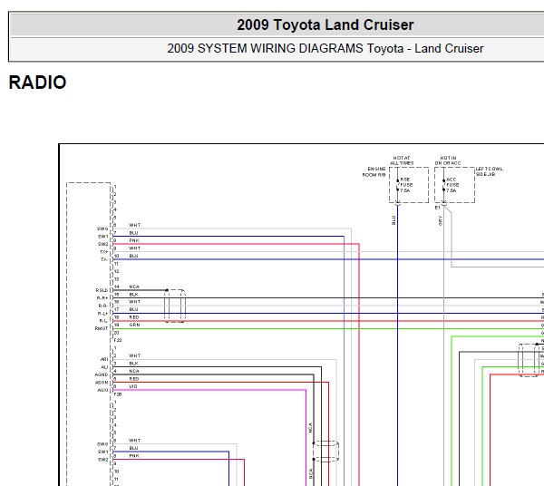
Task: Click the ACC fuse symbol
Action: (x=443, y=185)
